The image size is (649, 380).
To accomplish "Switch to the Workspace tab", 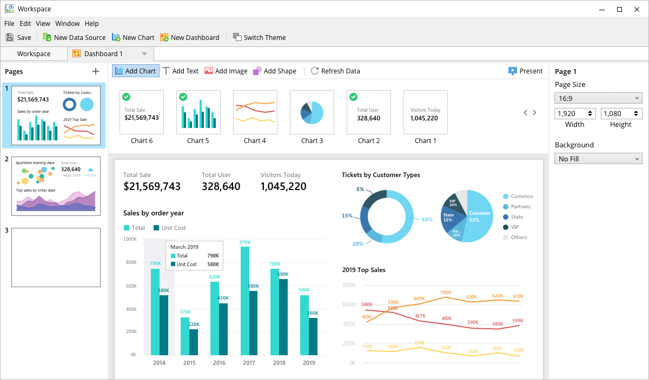I will click(x=34, y=54).
